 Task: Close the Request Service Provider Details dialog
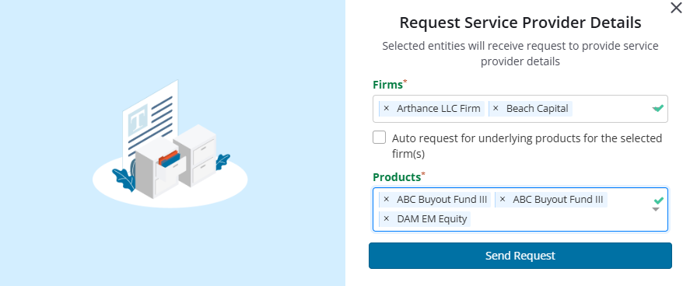[x=676, y=8]
